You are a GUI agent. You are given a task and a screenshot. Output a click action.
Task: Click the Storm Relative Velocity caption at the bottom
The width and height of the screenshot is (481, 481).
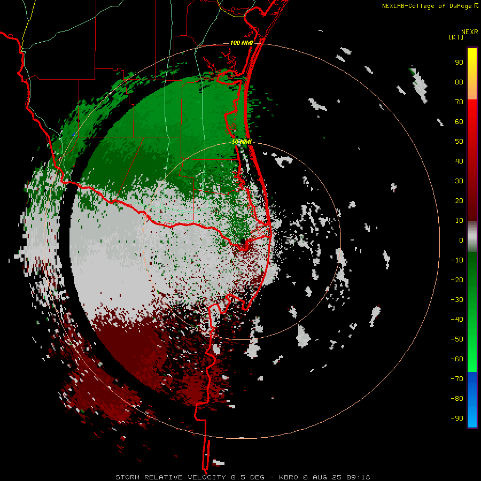pos(243,477)
